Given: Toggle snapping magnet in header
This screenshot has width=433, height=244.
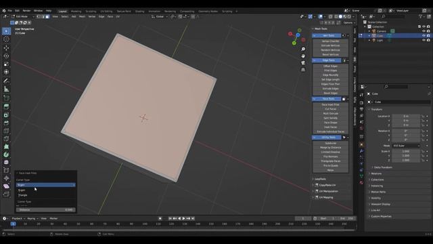Looking at the screenshot, I should click(180, 16).
